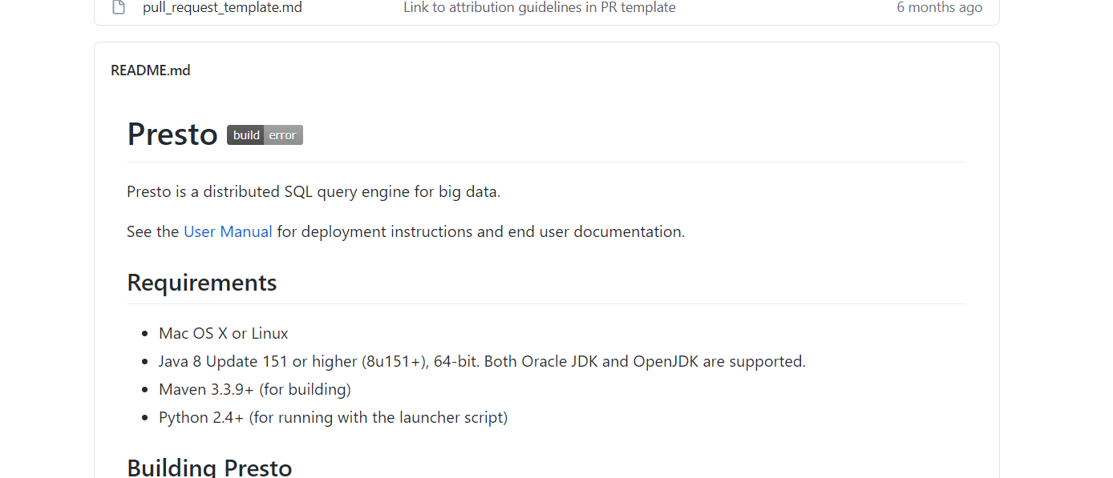Click the 'Python 2.4+' launcher script list item

click(333, 418)
